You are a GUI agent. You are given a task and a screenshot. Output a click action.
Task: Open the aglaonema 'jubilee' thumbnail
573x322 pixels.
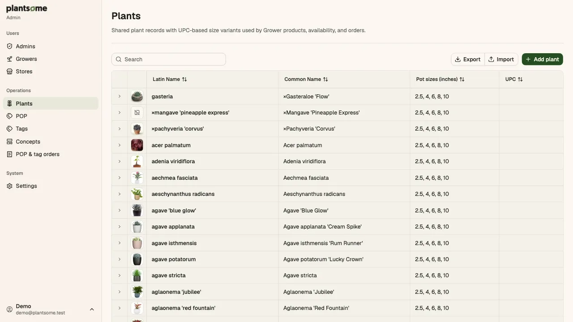(x=137, y=292)
